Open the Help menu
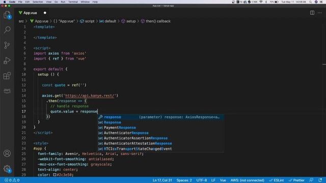This screenshot has height=183, width=326. [95, 2]
